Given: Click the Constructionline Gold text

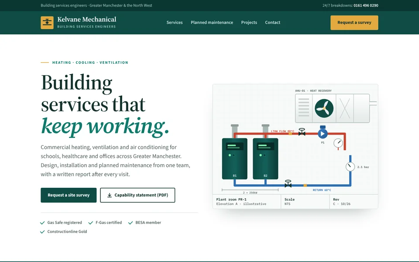Looking at the screenshot, I should coord(67,231).
